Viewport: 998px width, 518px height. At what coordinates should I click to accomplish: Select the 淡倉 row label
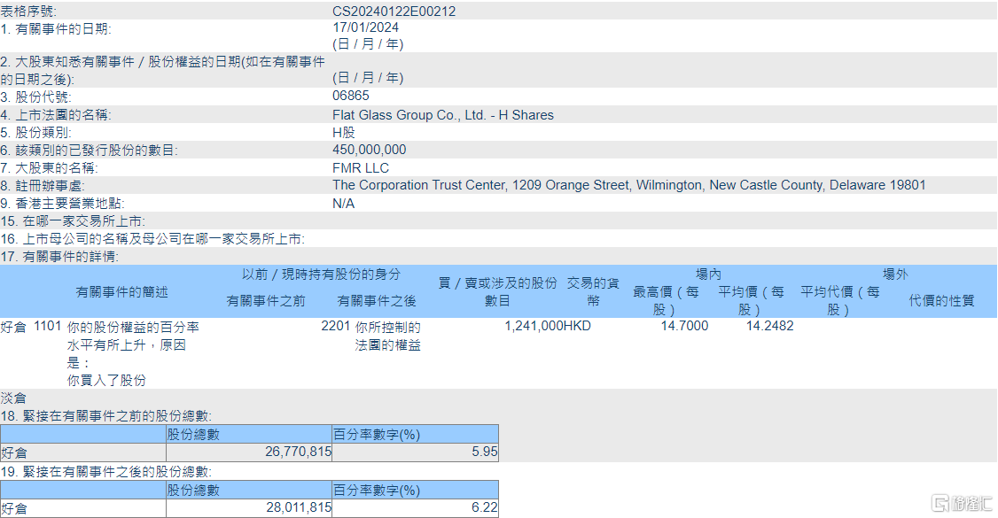(13, 398)
